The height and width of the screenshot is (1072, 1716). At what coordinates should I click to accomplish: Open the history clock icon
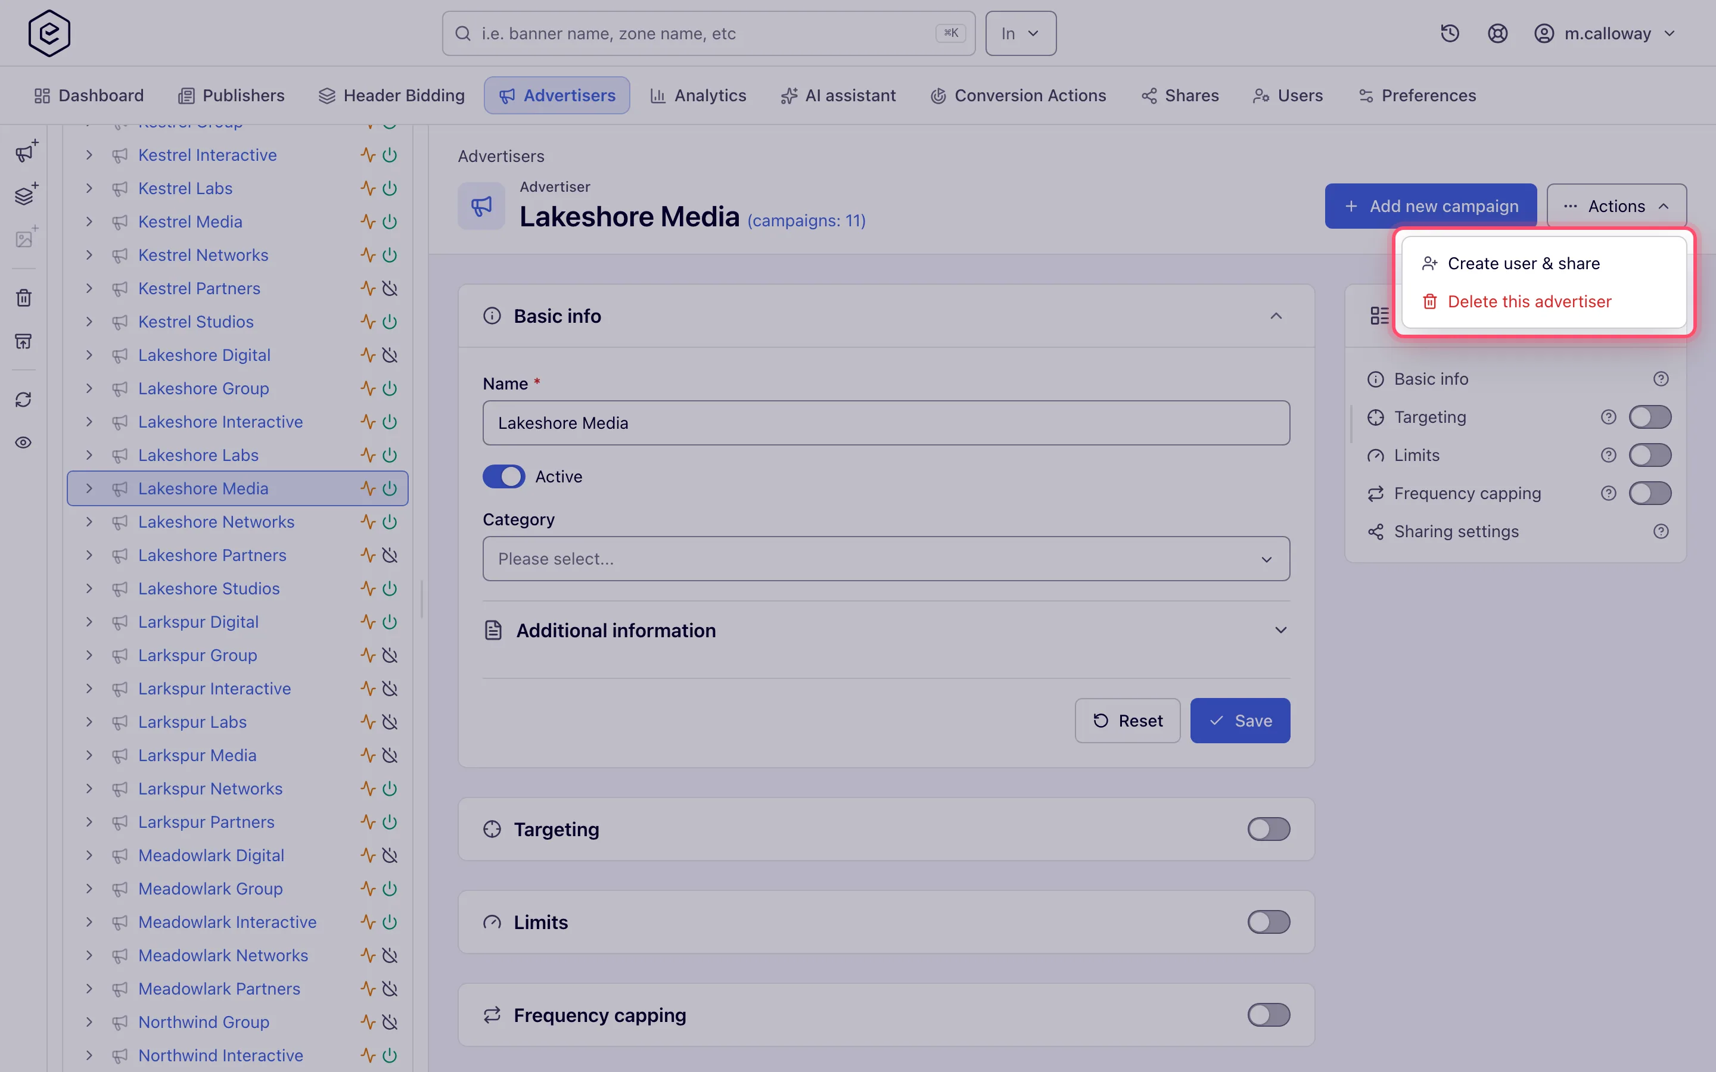[x=1450, y=33]
